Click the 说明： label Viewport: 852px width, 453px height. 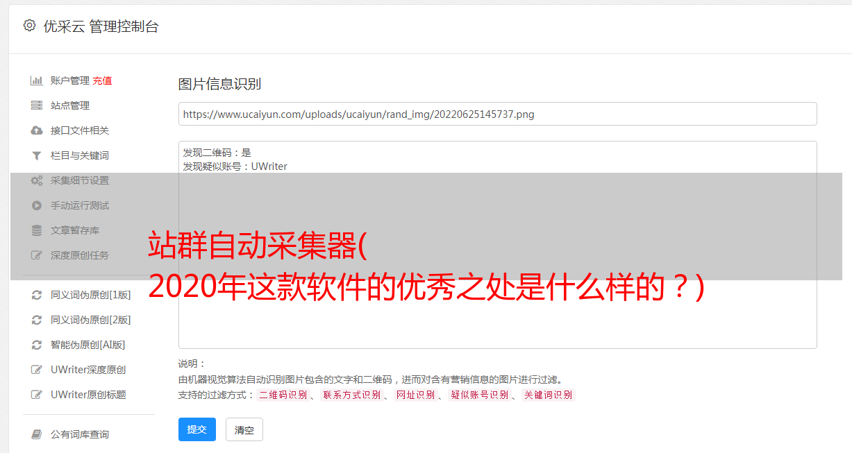tap(192, 364)
